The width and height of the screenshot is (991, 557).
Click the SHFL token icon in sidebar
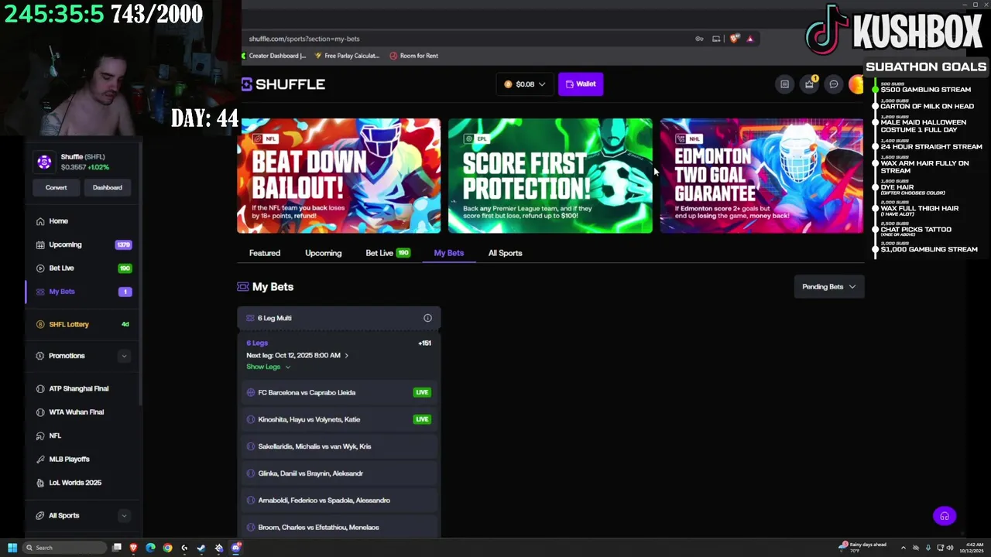(x=44, y=162)
